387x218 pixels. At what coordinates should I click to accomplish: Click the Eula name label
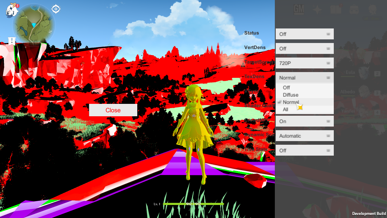[350, 73]
